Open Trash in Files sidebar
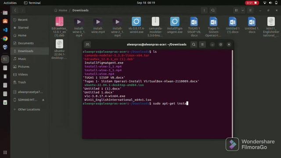 point(29,82)
